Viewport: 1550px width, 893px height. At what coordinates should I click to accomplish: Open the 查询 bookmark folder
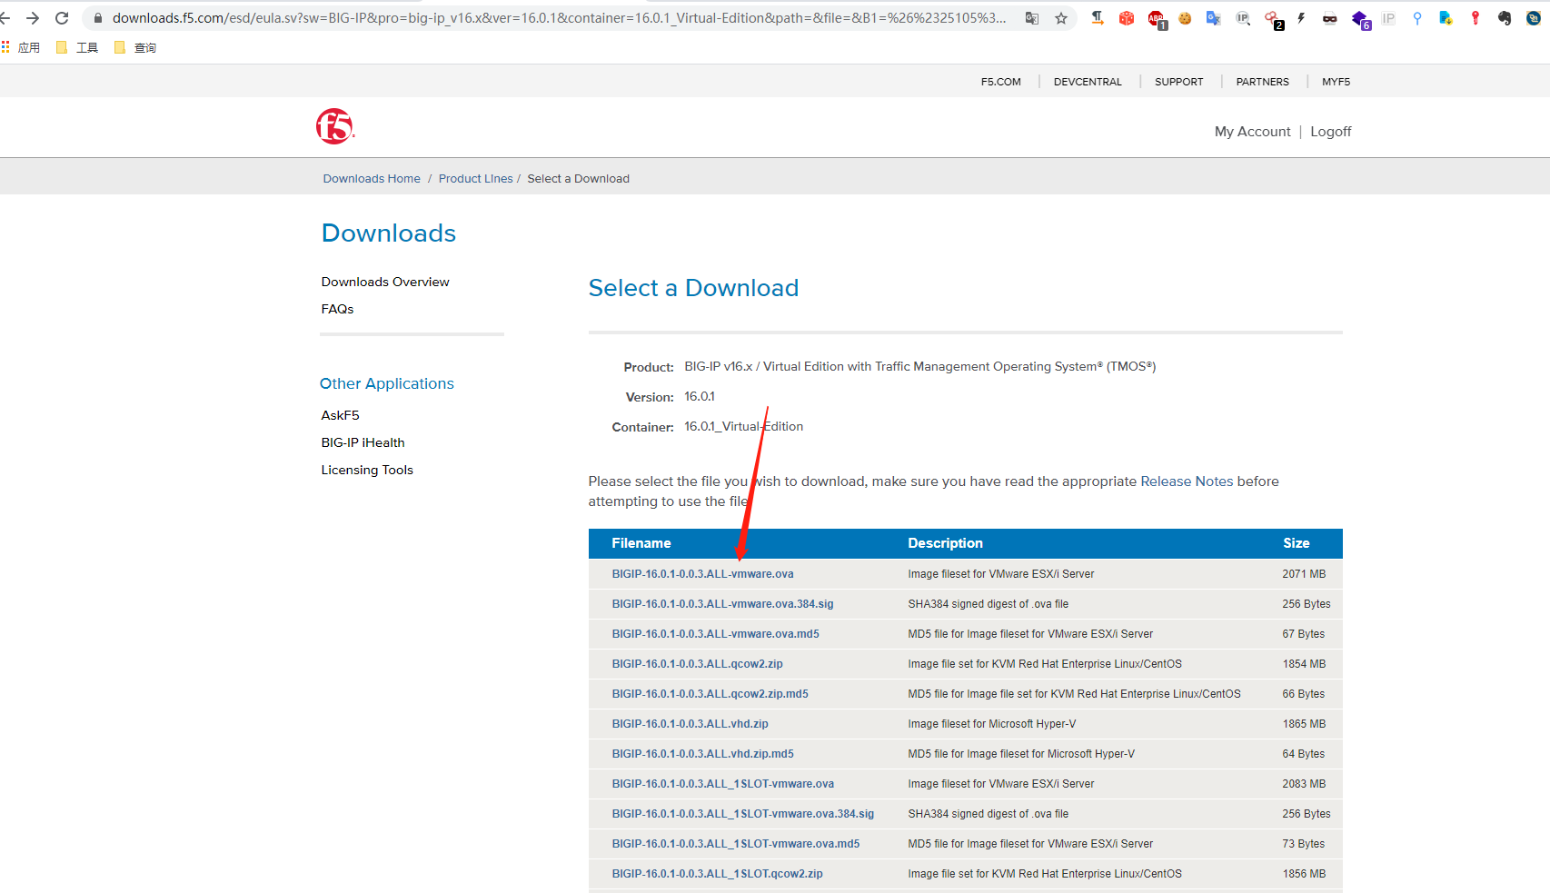(135, 47)
